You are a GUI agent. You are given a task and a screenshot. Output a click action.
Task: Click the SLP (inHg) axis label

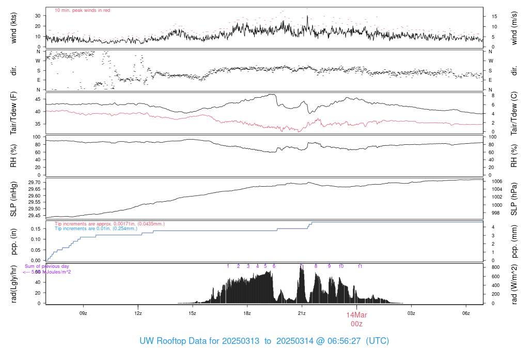click(13, 199)
